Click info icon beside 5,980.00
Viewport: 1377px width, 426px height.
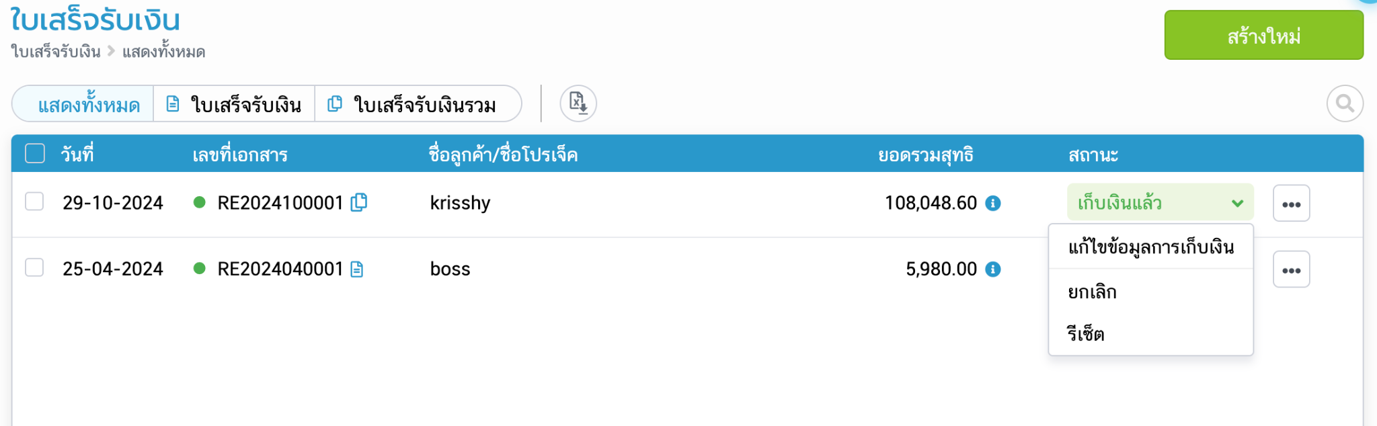pos(993,269)
